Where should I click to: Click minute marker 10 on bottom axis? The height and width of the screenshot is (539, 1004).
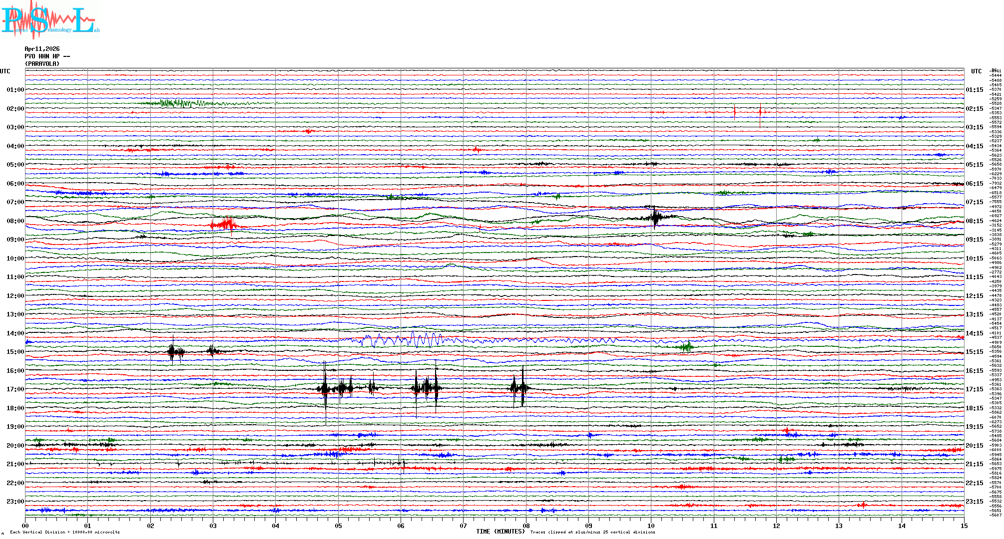pyautogui.click(x=651, y=526)
